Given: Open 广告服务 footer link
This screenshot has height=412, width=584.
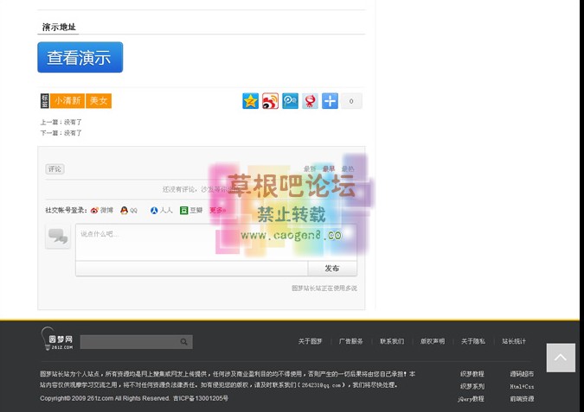Looking at the screenshot, I should point(351,341).
